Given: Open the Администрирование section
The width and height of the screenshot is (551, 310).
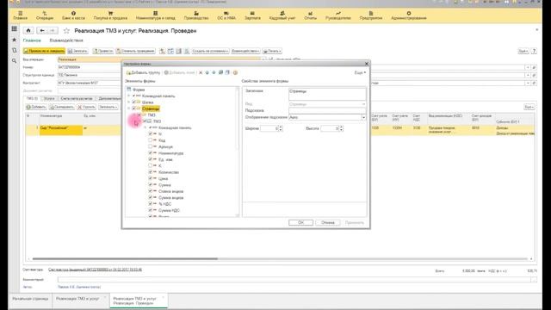Looking at the screenshot, I should [409, 15].
